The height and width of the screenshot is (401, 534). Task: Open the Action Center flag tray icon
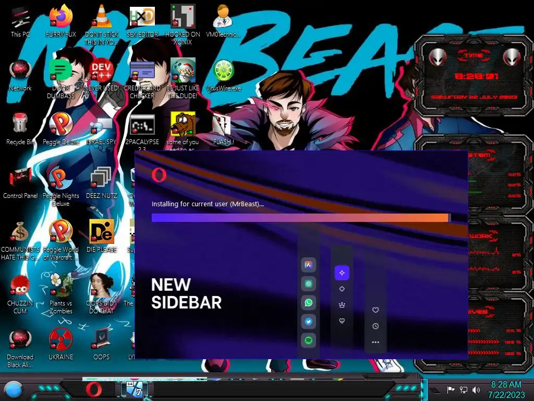click(x=451, y=390)
